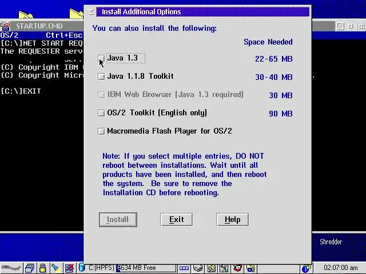Select the Shredder desktop object
This screenshot has height=274, width=366.
click(331, 241)
